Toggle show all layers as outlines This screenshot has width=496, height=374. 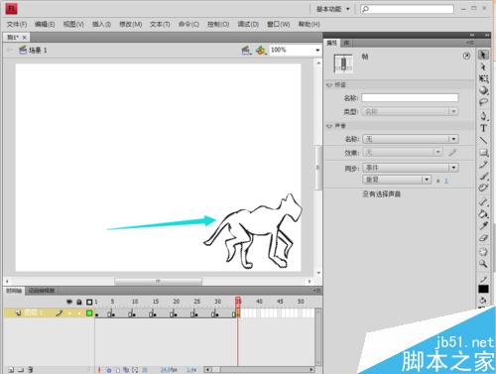(89, 302)
